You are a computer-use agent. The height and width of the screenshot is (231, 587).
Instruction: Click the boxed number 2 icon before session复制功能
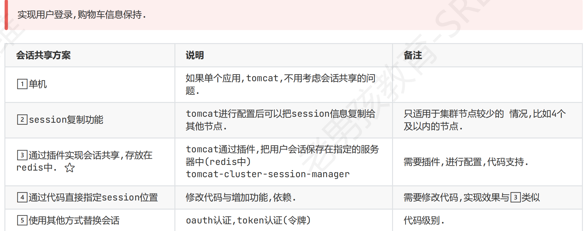(22, 120)
